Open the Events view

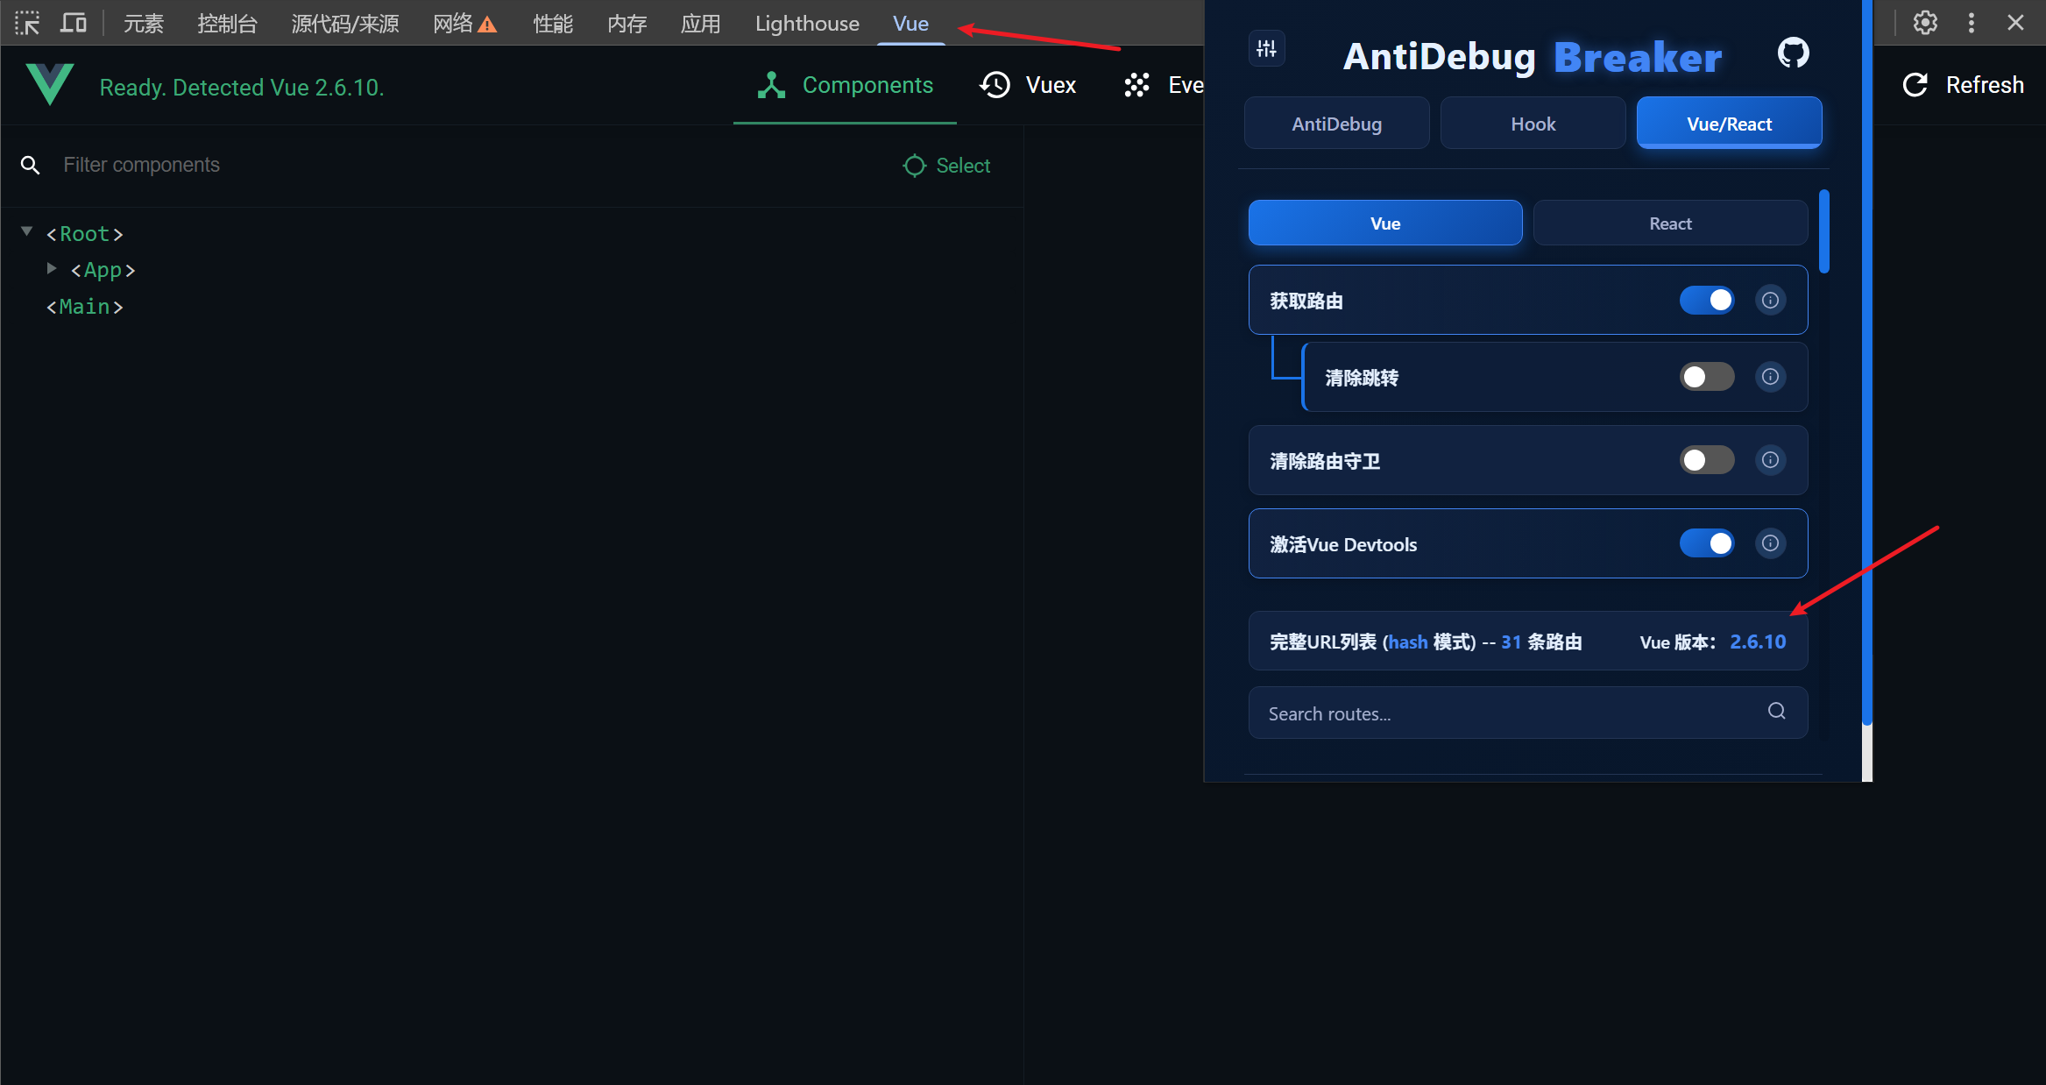[1164, 85]
